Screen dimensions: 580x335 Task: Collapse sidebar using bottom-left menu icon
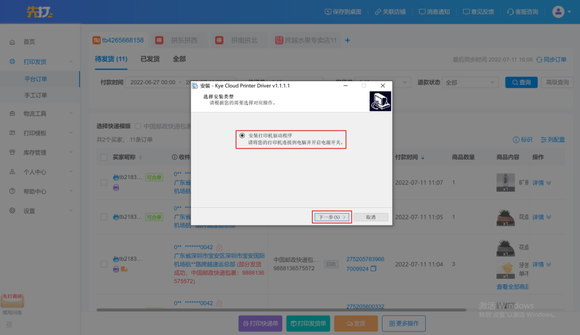click(9, 323)
